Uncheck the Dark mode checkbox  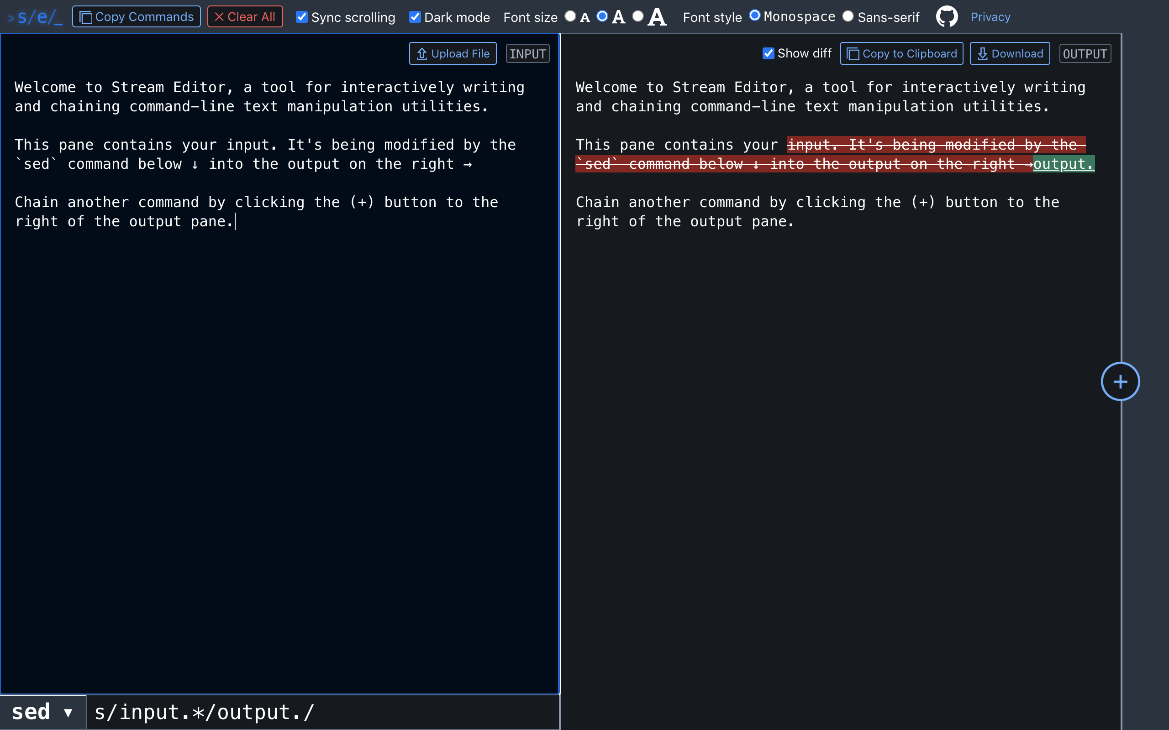point(415,17)
